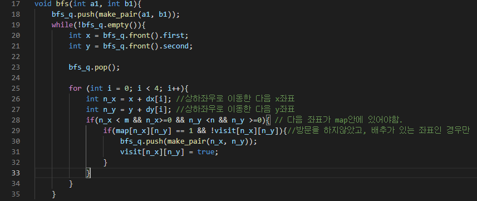Click the "bfs_q.pop();" statement

pos(94,67)
